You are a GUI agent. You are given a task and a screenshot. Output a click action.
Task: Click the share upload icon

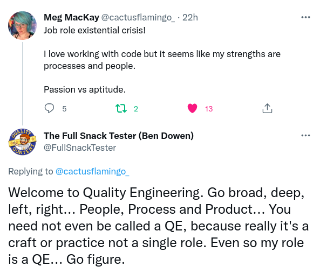pyautogui.click(x=267, y=108)
